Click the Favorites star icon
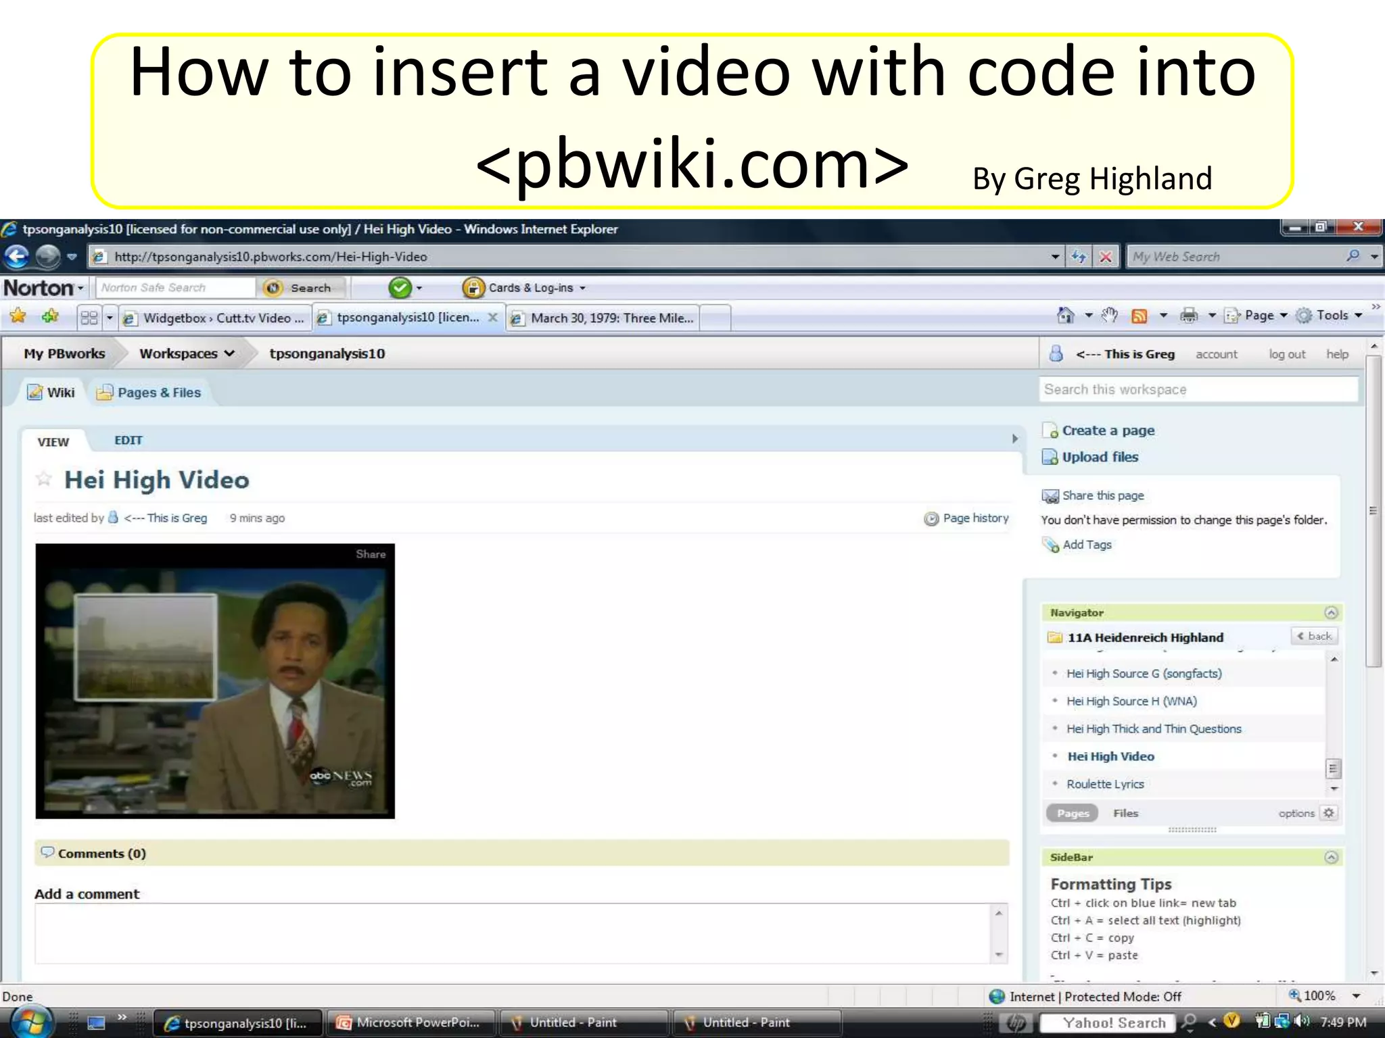The height and width of the screenshot is (1038, 1385). (18, 316)
